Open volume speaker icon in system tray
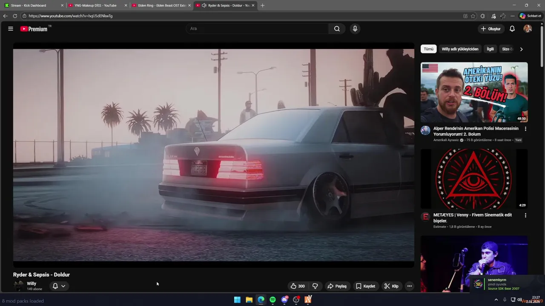 coord(519,300)
